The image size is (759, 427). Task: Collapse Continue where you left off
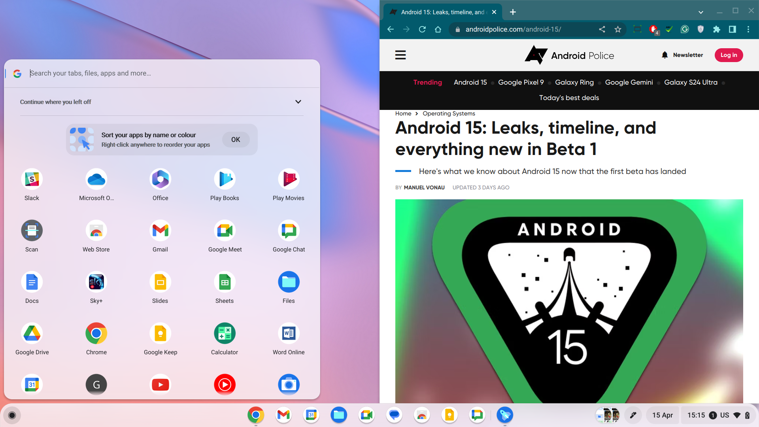tap(298, 102)
